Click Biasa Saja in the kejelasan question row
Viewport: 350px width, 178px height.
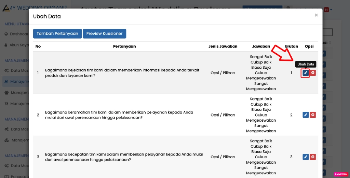tap(261, 67)
